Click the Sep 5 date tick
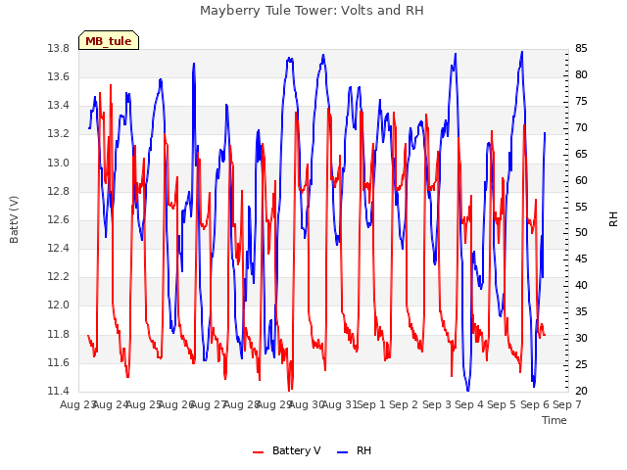 pos(502,404)
